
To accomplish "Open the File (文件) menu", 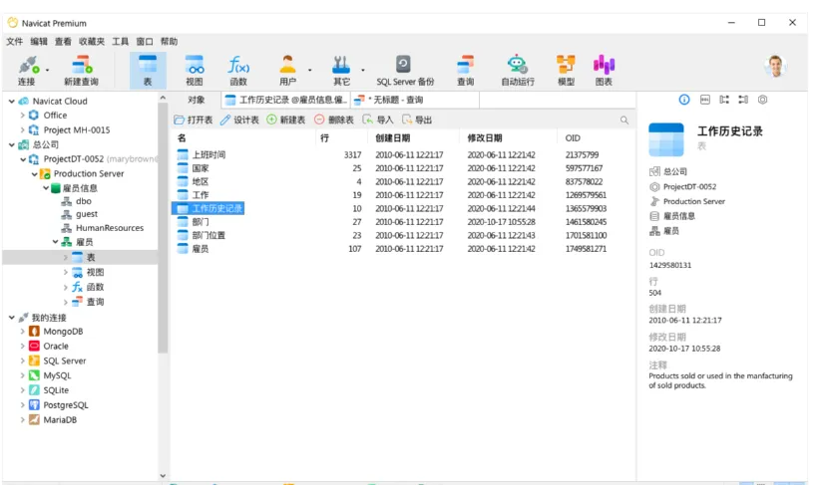I will (15, 42).
